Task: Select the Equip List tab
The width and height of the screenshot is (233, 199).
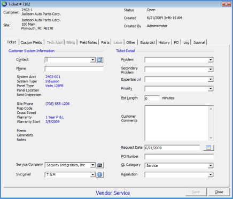Action: click(147, 42)
